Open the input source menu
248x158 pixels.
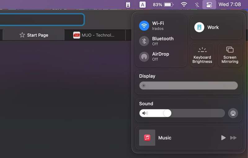tap(143, 5)
